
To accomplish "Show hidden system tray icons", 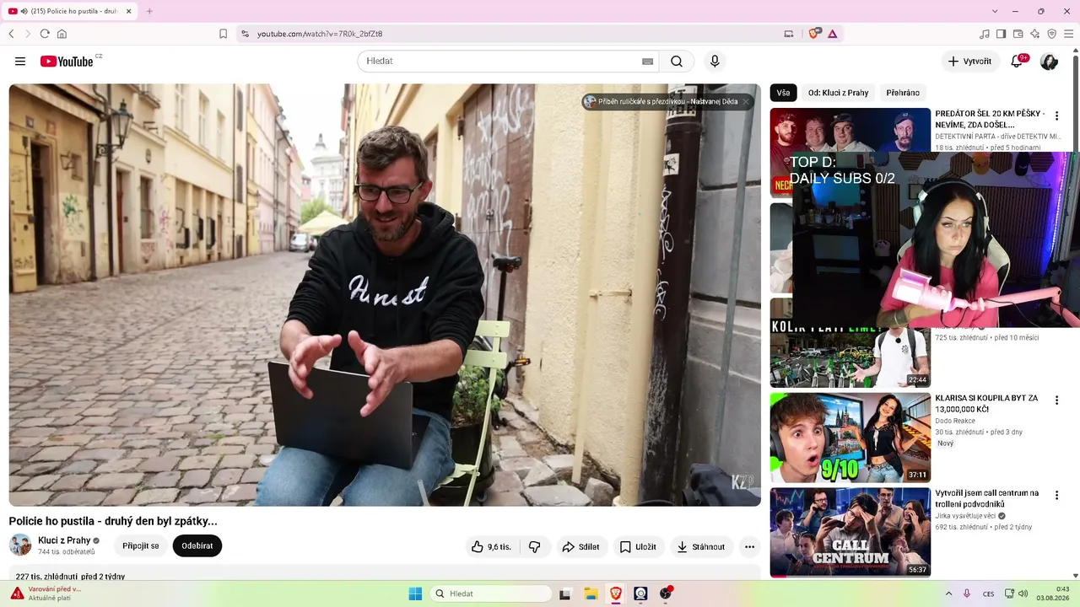I will pos(948,594).
